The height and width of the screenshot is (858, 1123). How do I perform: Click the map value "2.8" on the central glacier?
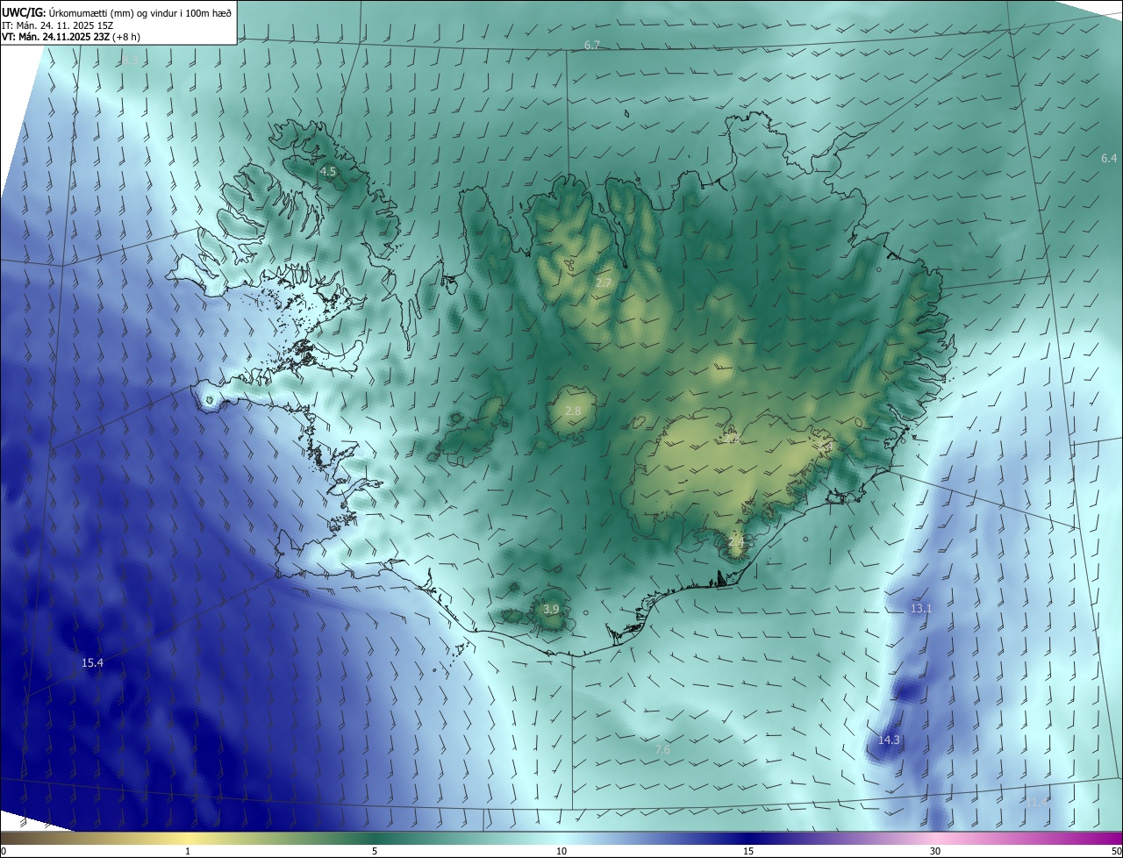pyautogui.click(x=573, y=411)
